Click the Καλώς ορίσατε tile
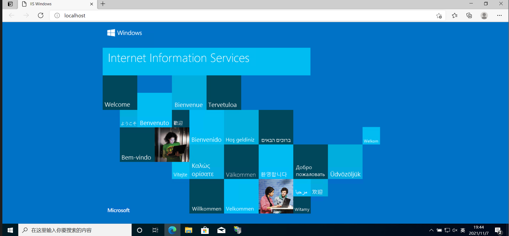 (x=207, y=162)
